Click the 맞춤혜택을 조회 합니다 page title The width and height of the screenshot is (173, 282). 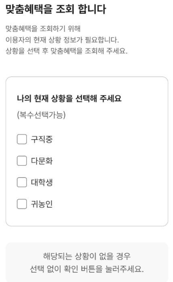pos(56,9)
